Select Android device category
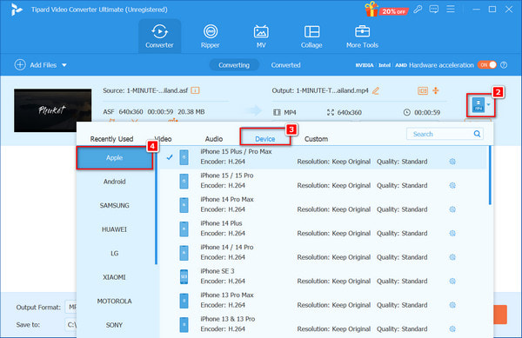Image resolution: width=522 pixels, height=338 pixels. point(115,182)
